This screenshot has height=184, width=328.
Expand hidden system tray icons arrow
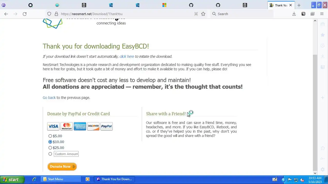point(284,180)
